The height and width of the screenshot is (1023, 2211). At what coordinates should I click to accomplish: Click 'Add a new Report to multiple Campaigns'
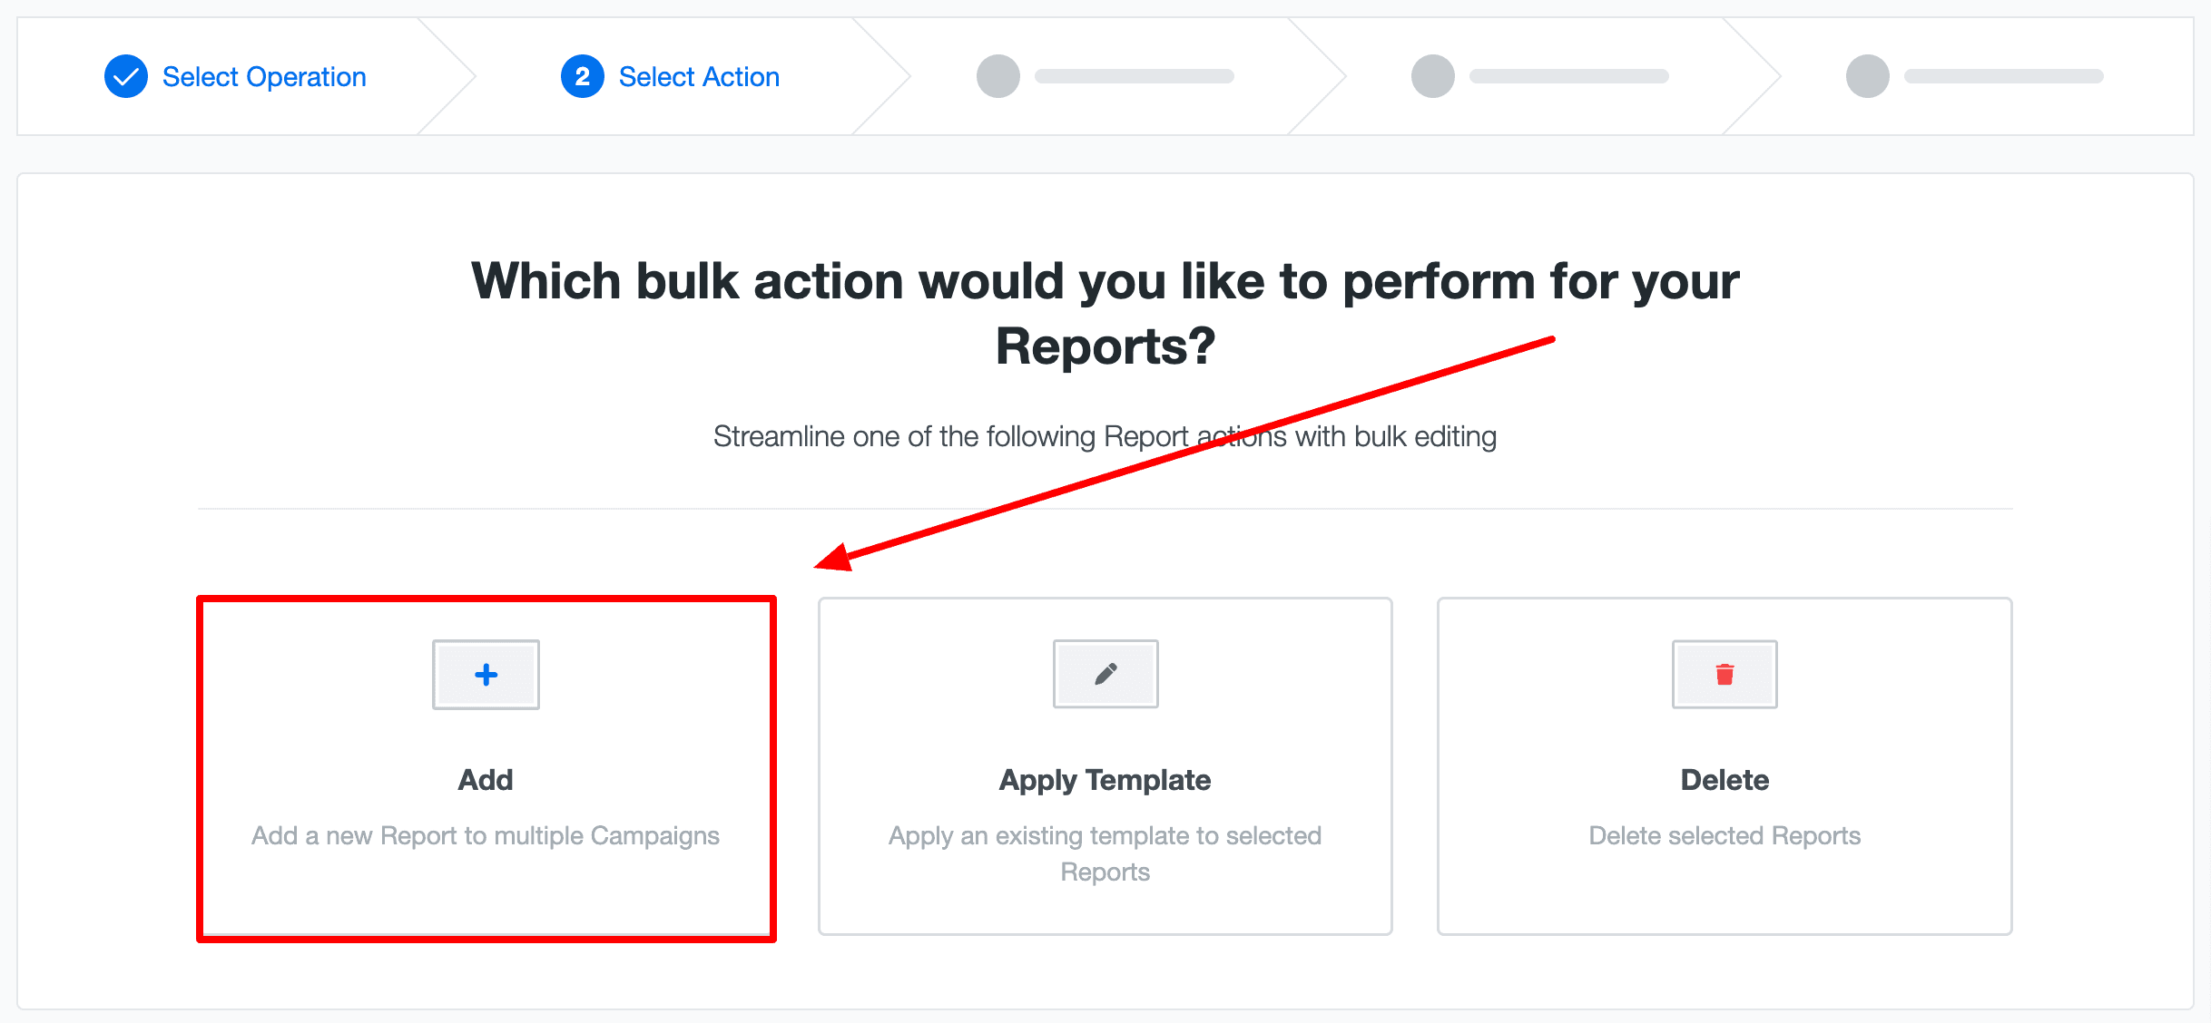[x=486, y=835]
